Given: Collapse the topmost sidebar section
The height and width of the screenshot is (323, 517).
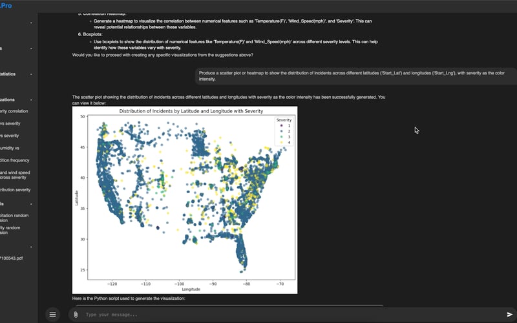Looking at the screenshot, I should 31,23.
